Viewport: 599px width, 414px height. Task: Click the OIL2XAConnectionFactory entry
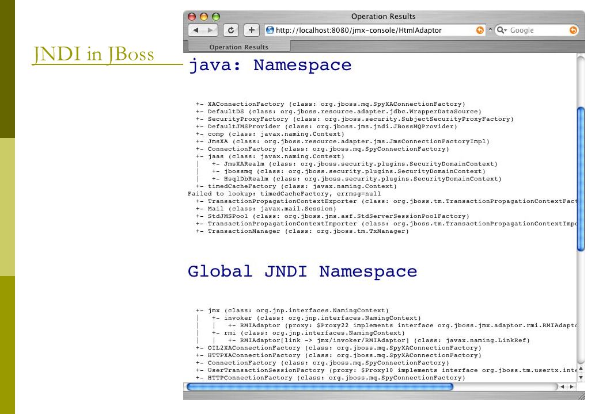339,348
